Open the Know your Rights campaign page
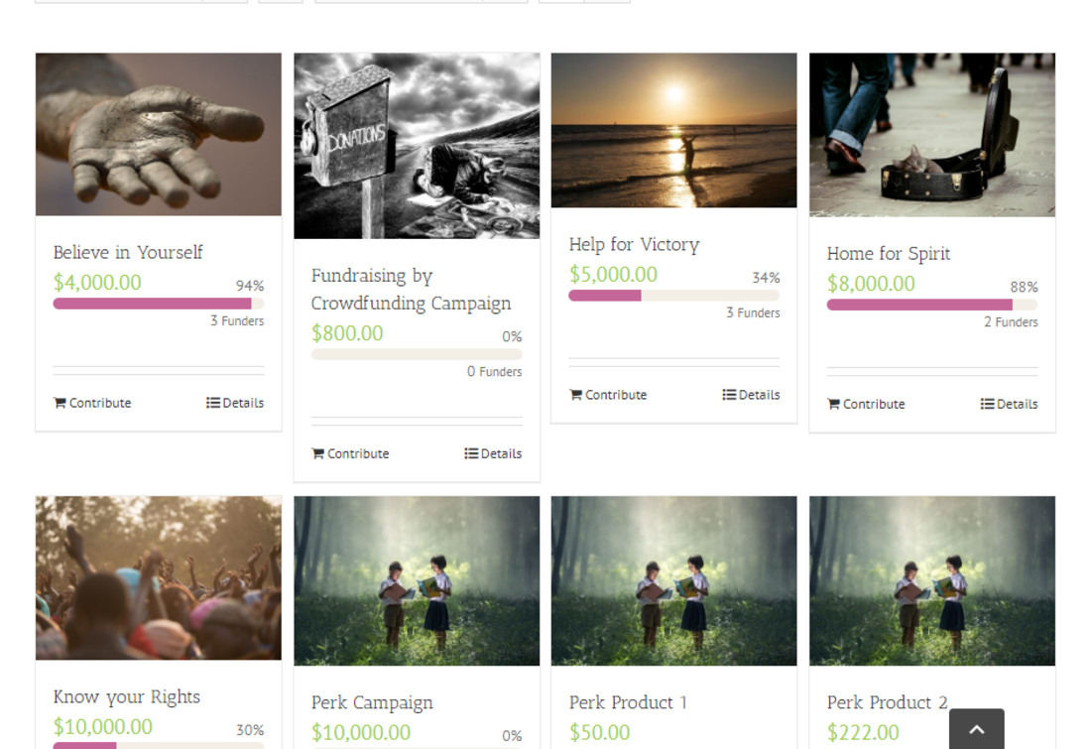The width and height of the screenshot is (1091, 749). [126, 697]
